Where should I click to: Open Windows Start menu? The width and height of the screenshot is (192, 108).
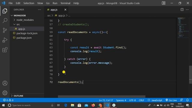(x=3, y=105)
